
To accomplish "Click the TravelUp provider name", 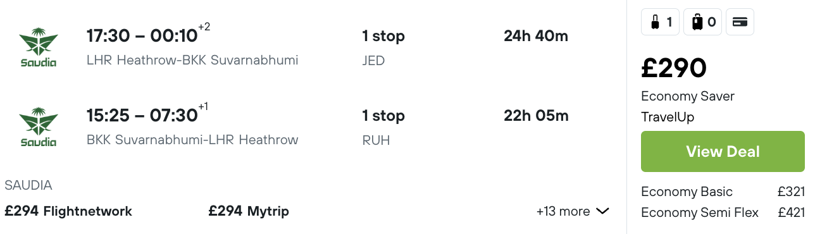I will point(668,117).
